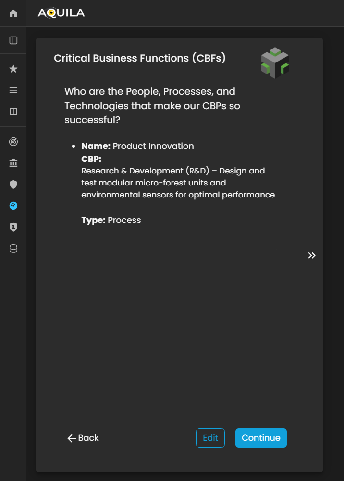Expand with the double chevron arrow

pyautogui.click(x=312, y=255)
